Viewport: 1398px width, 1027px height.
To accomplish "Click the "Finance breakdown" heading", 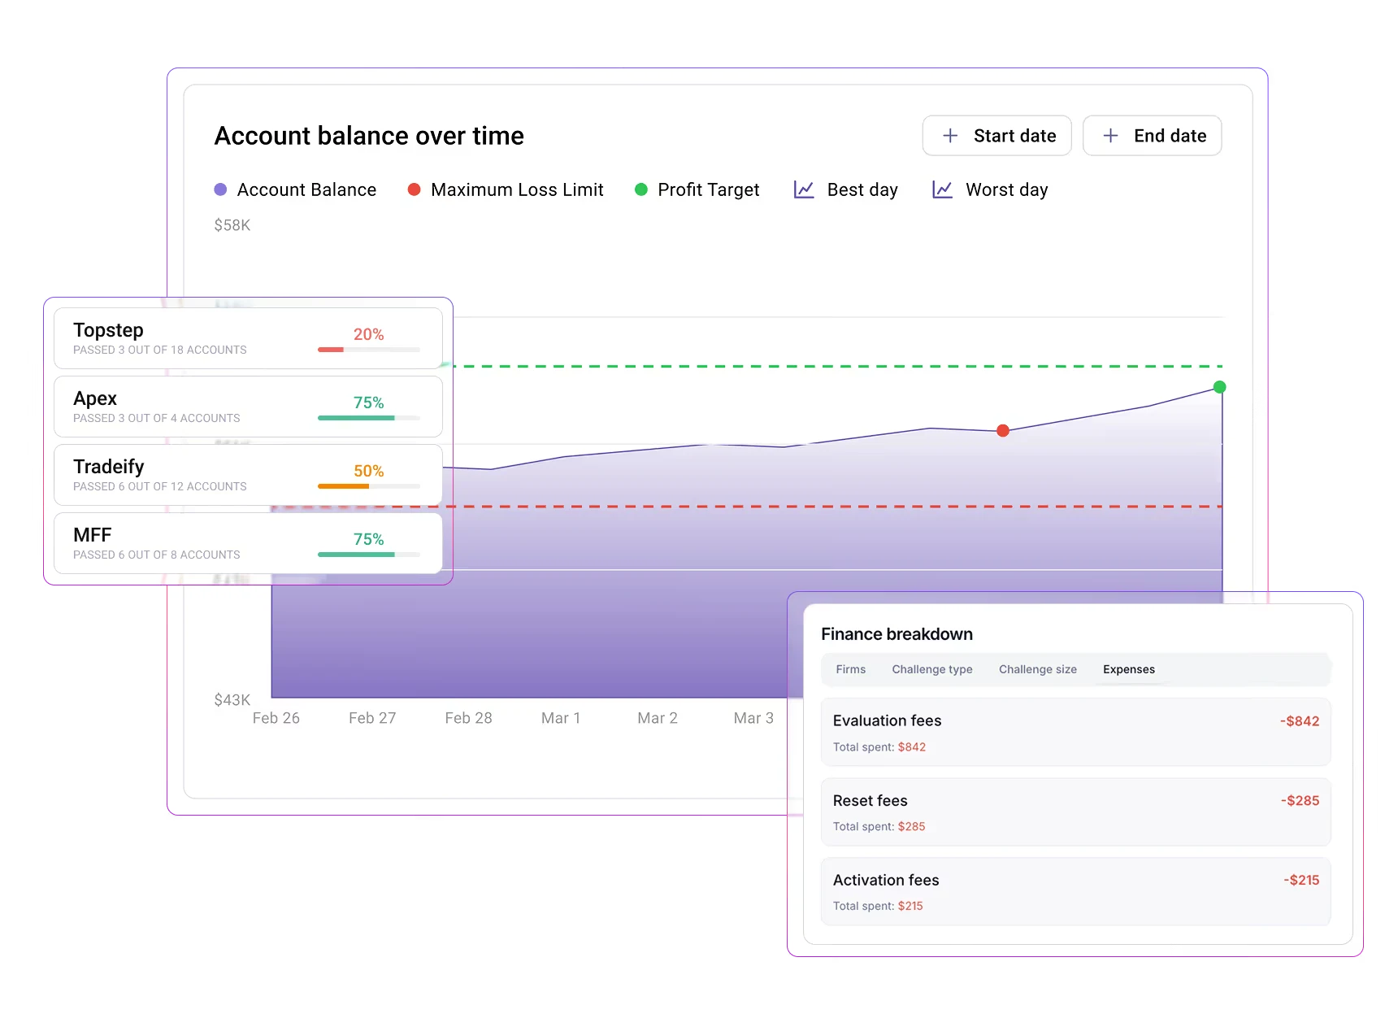I will 897,634.
